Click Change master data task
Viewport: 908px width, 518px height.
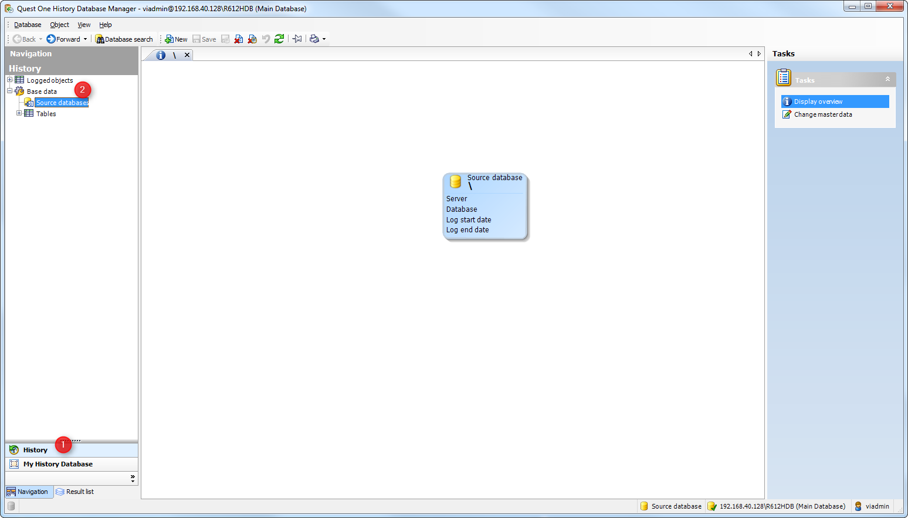click(x=822, y=114)
